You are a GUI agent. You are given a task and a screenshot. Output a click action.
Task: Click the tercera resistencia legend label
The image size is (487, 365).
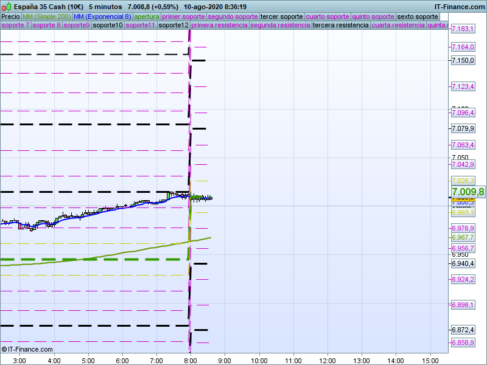click(x=340, y=26)
